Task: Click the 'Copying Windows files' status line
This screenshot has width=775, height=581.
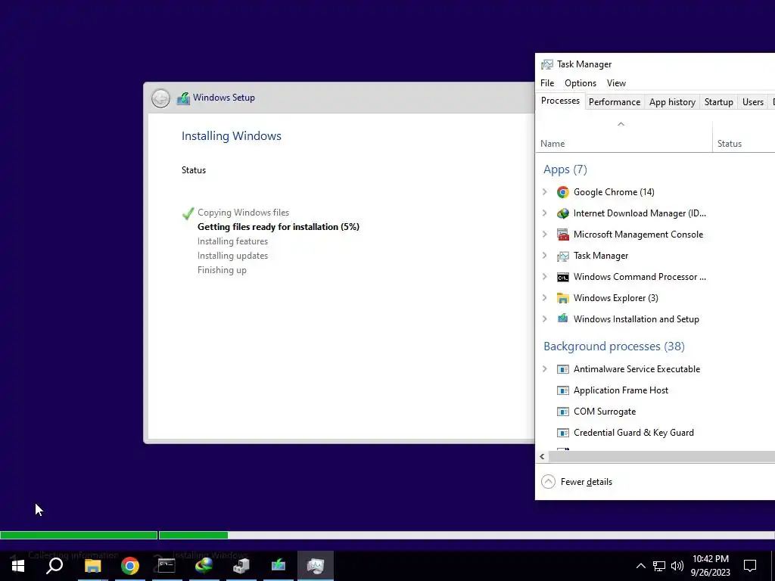Action: (243, 213)
